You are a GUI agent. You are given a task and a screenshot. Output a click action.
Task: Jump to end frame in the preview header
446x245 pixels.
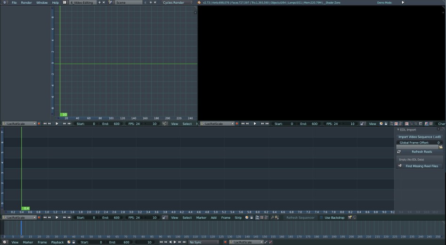coord(267,124)
